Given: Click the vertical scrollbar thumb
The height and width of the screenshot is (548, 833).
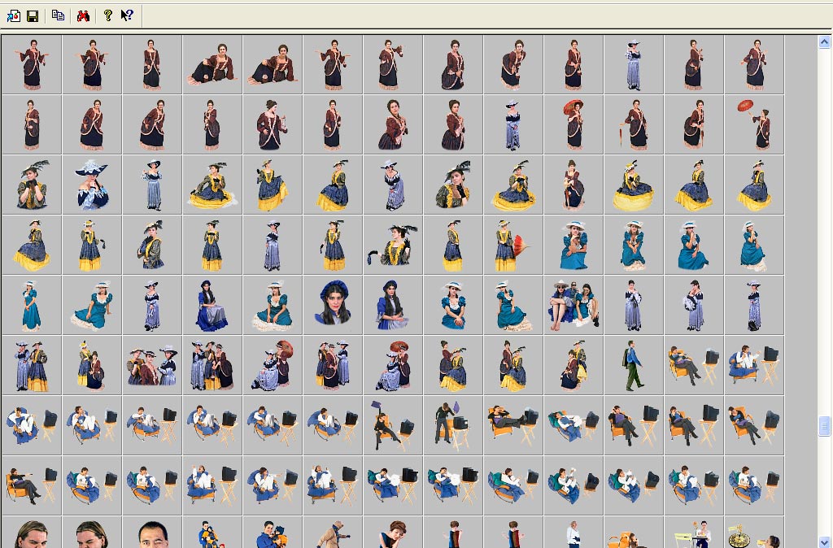Looking at the screenshot, I should 824,425.
